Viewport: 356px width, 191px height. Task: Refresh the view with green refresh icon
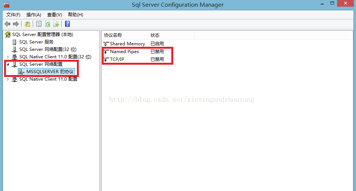pyautogui.click(x=48, y=24)
